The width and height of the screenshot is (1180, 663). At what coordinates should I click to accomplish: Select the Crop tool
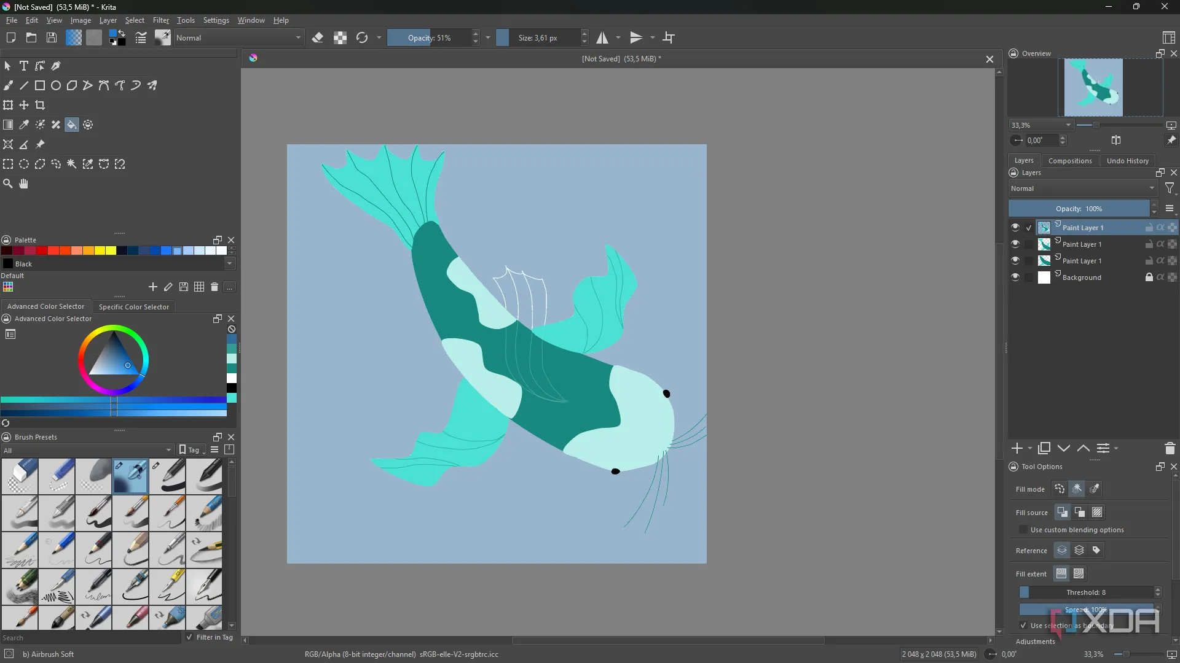click(x=40, y=105)
